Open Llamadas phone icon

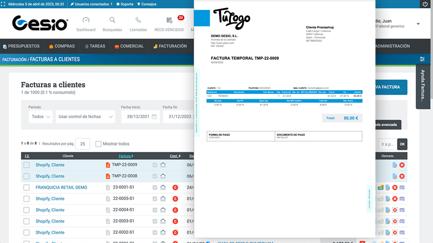point(138,20)
